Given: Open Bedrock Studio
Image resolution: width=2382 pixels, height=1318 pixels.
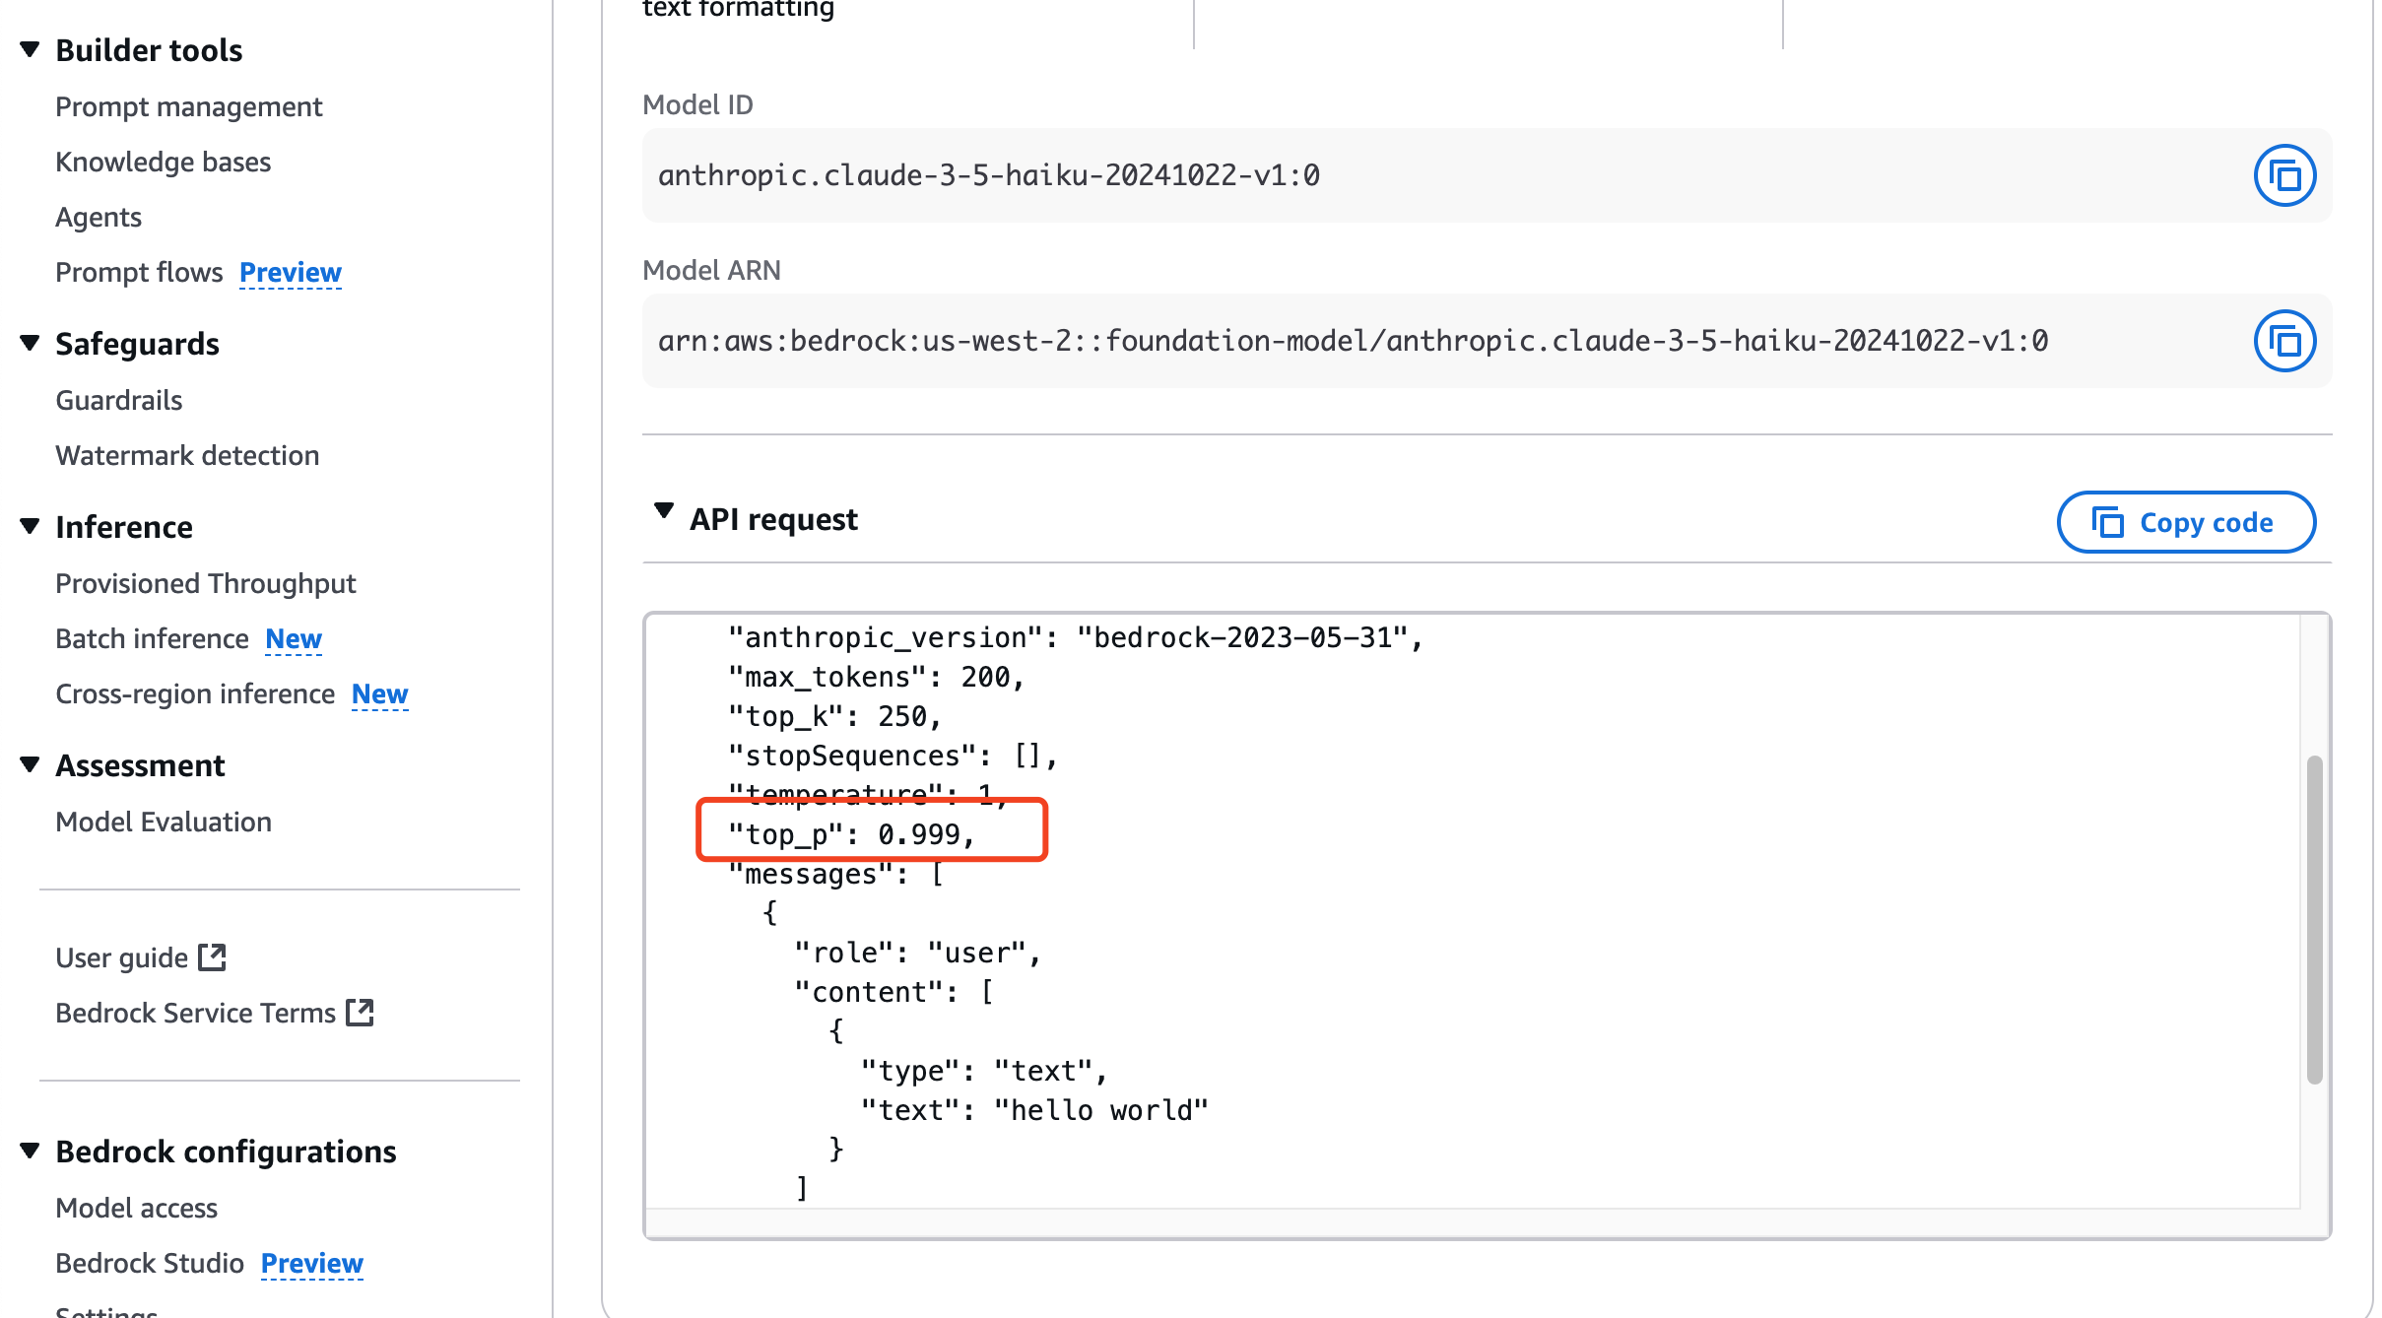Looking at the screenshot, I should coord(150,1263).
